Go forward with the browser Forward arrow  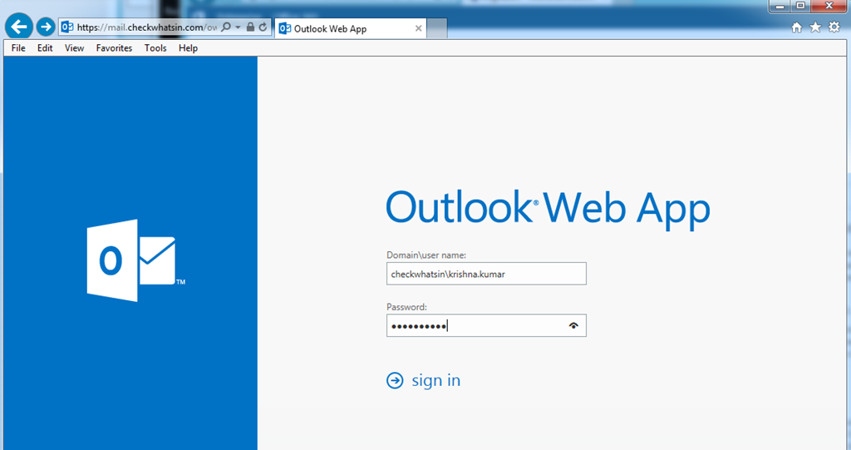[46, 26]
